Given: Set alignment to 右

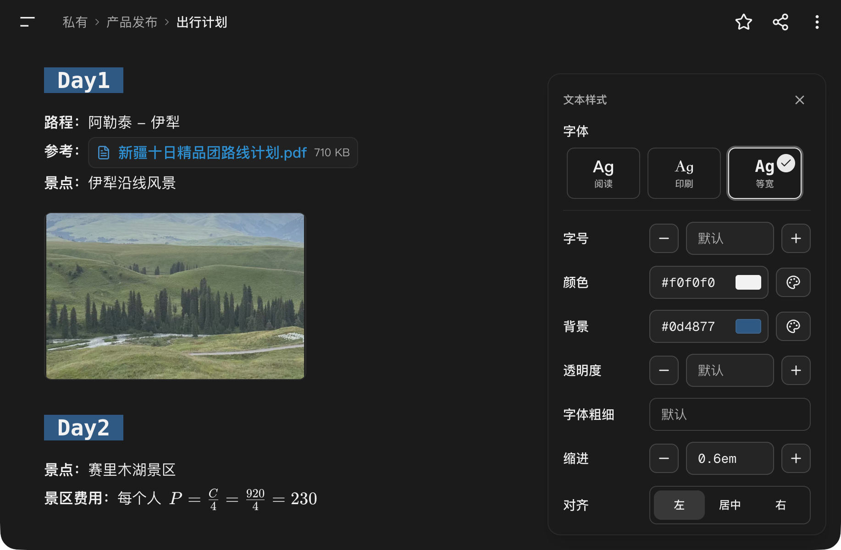Looking at the screenshot, I should [x=780, y=505].
